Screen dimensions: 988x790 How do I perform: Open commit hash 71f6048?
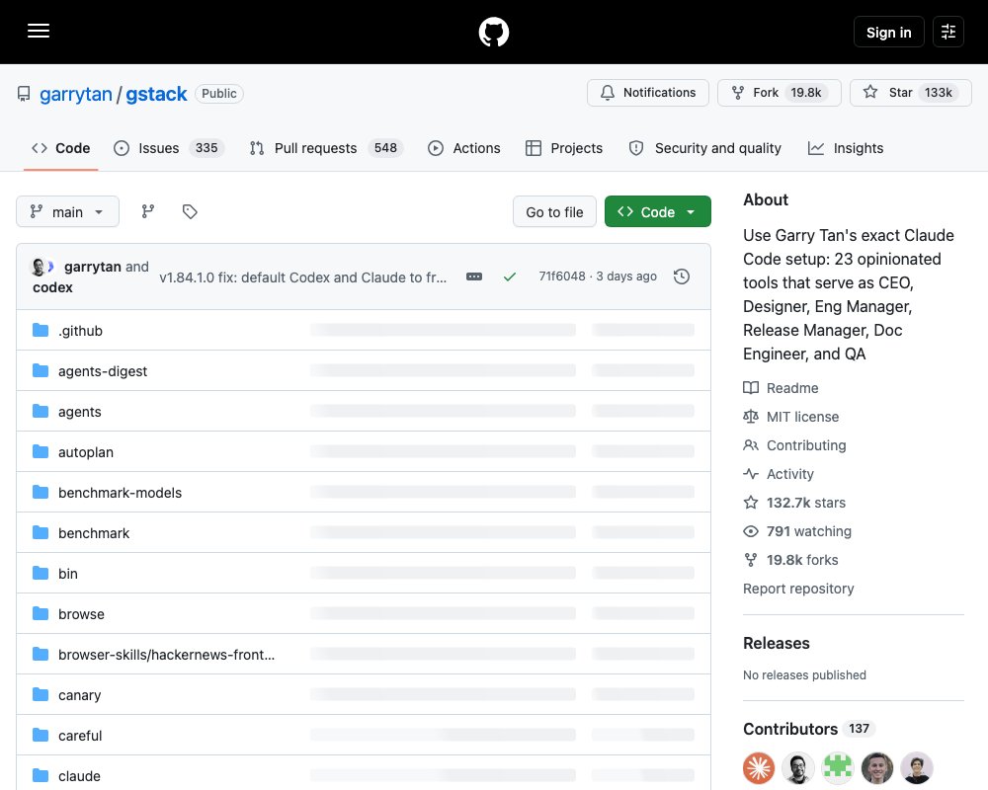pos(562,276)
